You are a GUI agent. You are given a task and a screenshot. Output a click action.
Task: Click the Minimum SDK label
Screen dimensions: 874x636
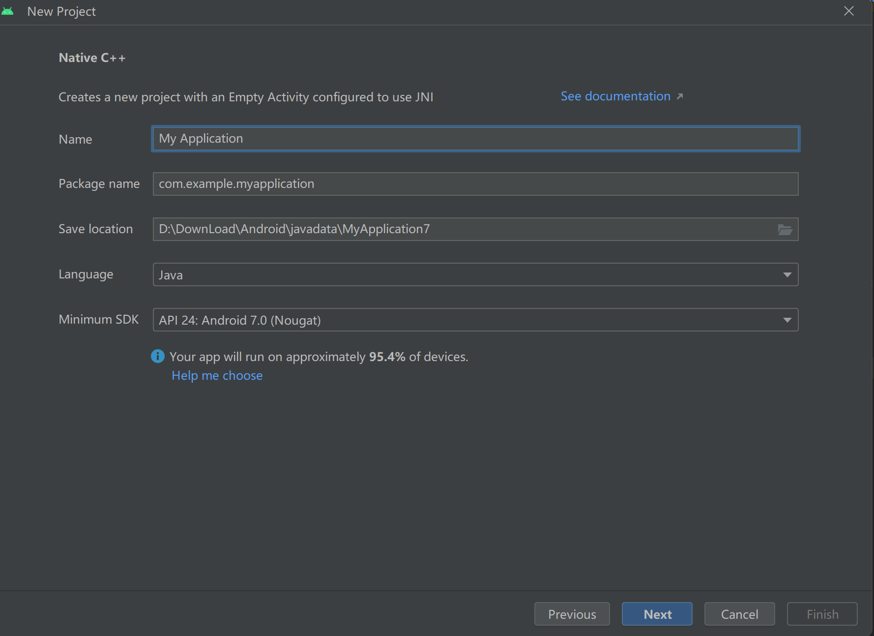pos(99,320)
